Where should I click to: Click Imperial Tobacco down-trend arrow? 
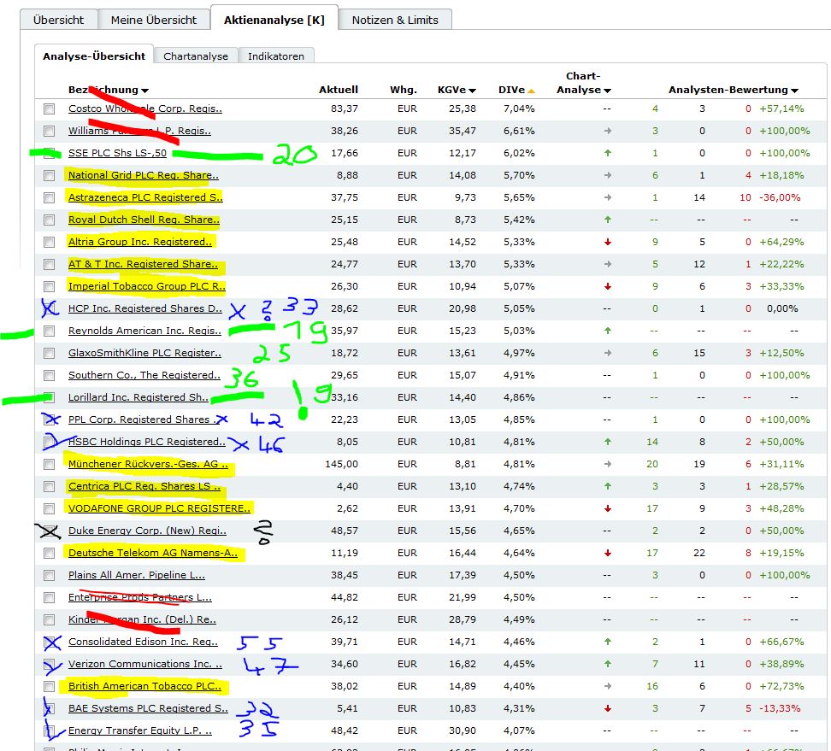pos(607,286)
